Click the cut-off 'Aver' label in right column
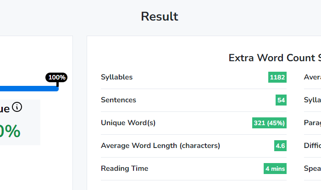Image resolution: width=321 pixels, height=190 pixels. click(312, 77)
